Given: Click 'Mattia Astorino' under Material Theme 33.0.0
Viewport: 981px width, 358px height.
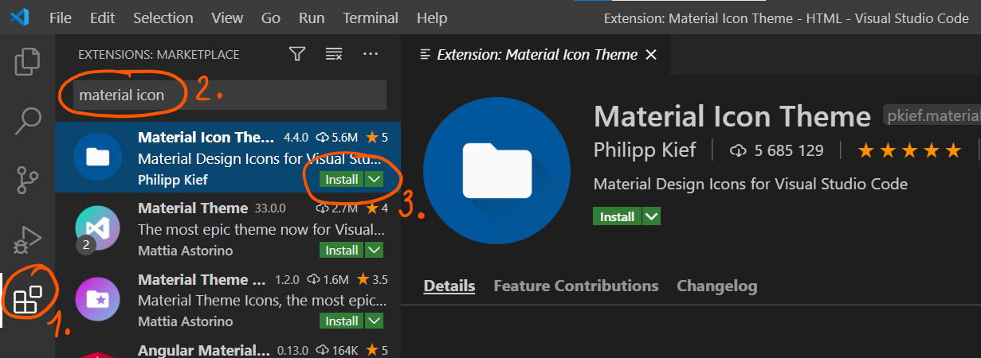Looking at the screenshot, I should click(x=186, y=251).
